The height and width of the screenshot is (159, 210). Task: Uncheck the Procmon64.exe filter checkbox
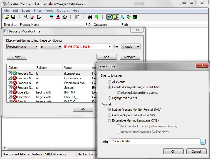[x=10, y=82]
